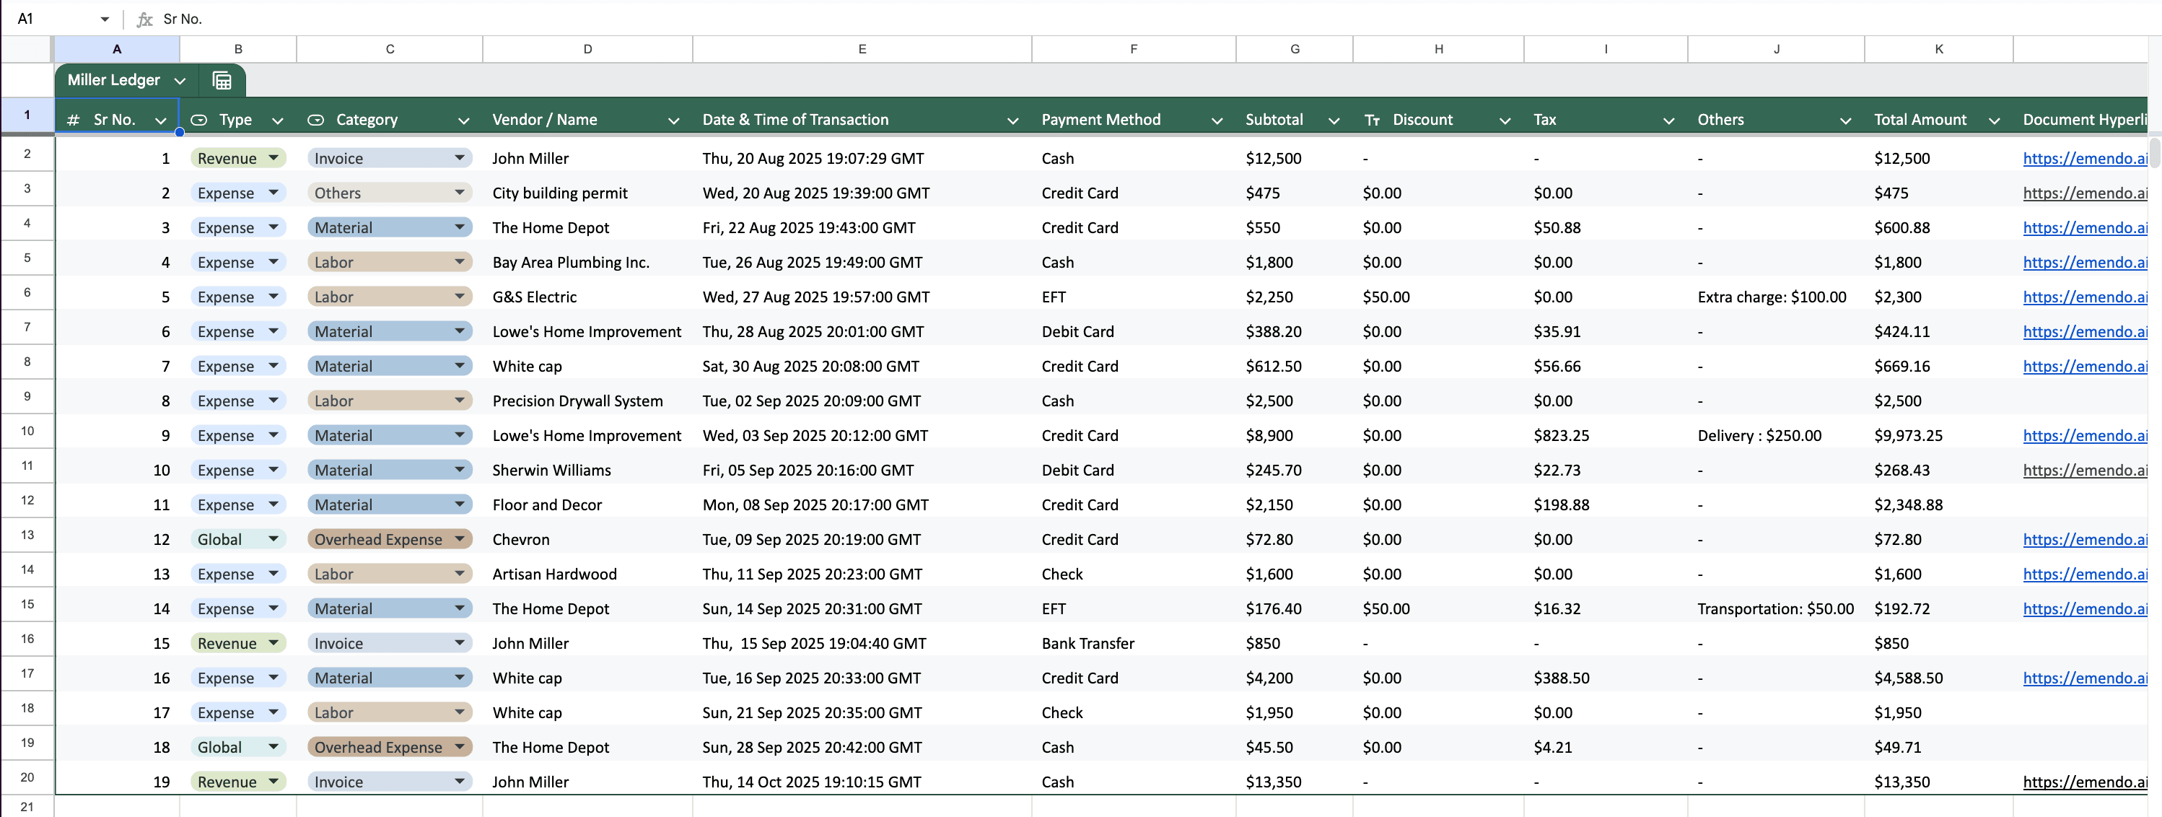The width and height of the screenshot is (2162, 817).
Task: Open the hyperlink in the John Miller invoice row
Action: coord(2086,158)
